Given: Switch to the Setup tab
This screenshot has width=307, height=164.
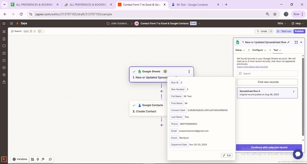Looking at the screenshot, I should pos(240,50).
